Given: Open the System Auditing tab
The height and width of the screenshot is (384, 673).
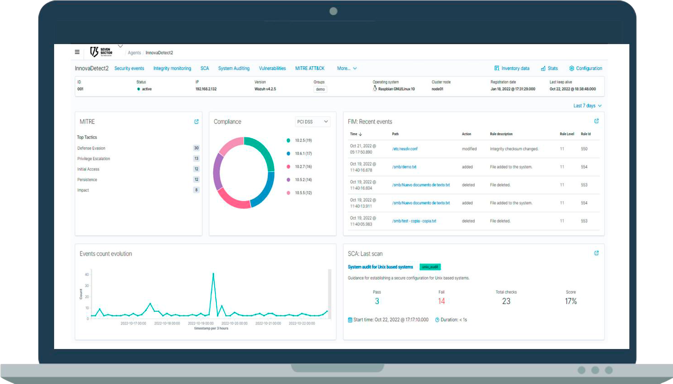Looking at the screenshot, I should (x=234, y=68).
